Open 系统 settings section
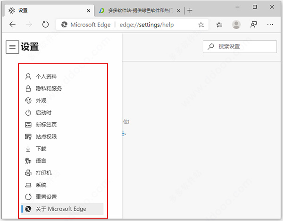Image resolution: width=283 pixels, height=221 pixels. point(62,185)
